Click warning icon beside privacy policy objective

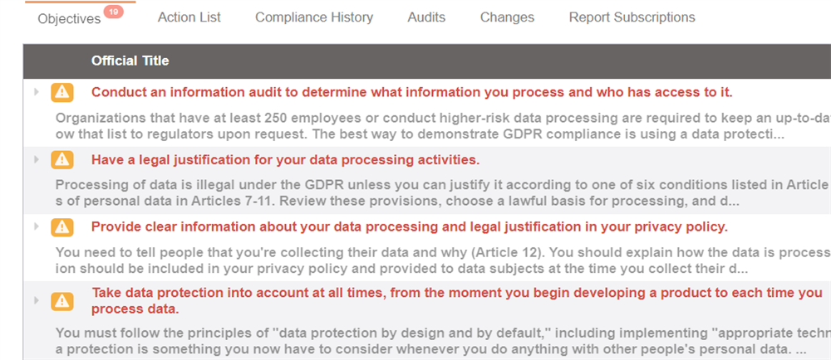pos(62,226)
